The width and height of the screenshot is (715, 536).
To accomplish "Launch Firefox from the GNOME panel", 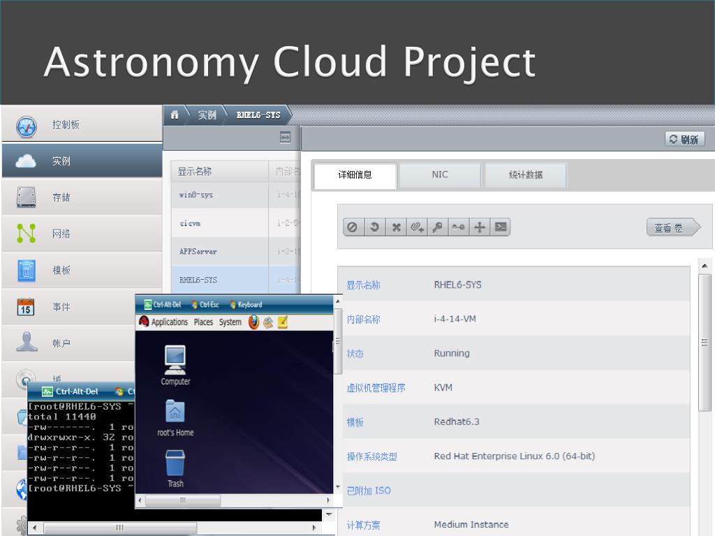I will click(x=253, y=322).
